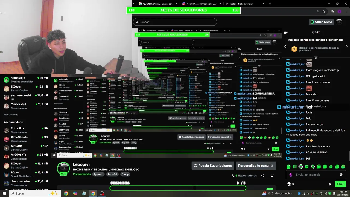Show next top donors slide
Screen dimensions: 350x197
pyautogui.click(x=346, y=47)
